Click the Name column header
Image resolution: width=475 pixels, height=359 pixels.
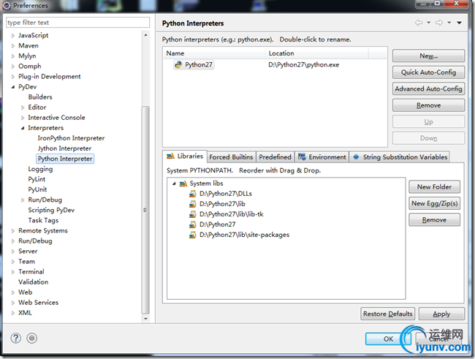tap(214, 53)
